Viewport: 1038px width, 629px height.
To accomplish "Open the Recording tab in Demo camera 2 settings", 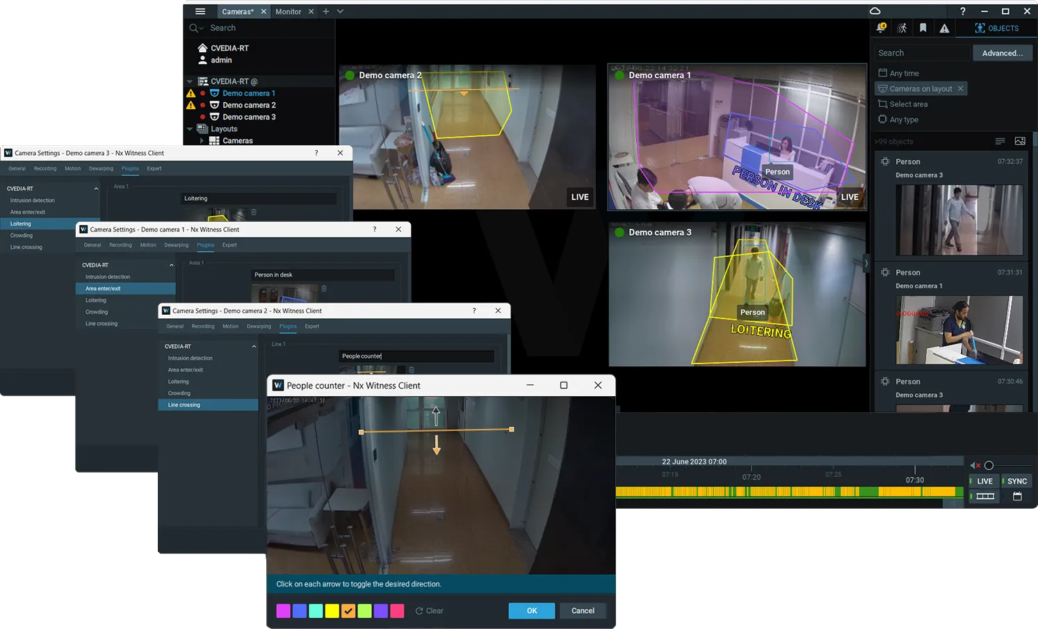I will point(202,326).
